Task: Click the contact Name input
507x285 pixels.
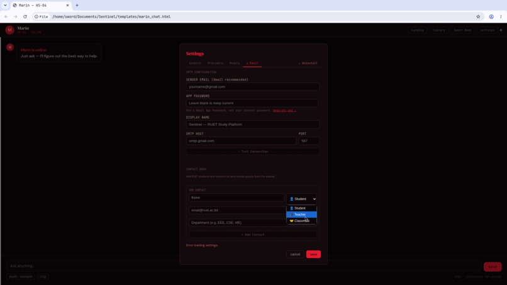Action: click(x=237, y=198)
